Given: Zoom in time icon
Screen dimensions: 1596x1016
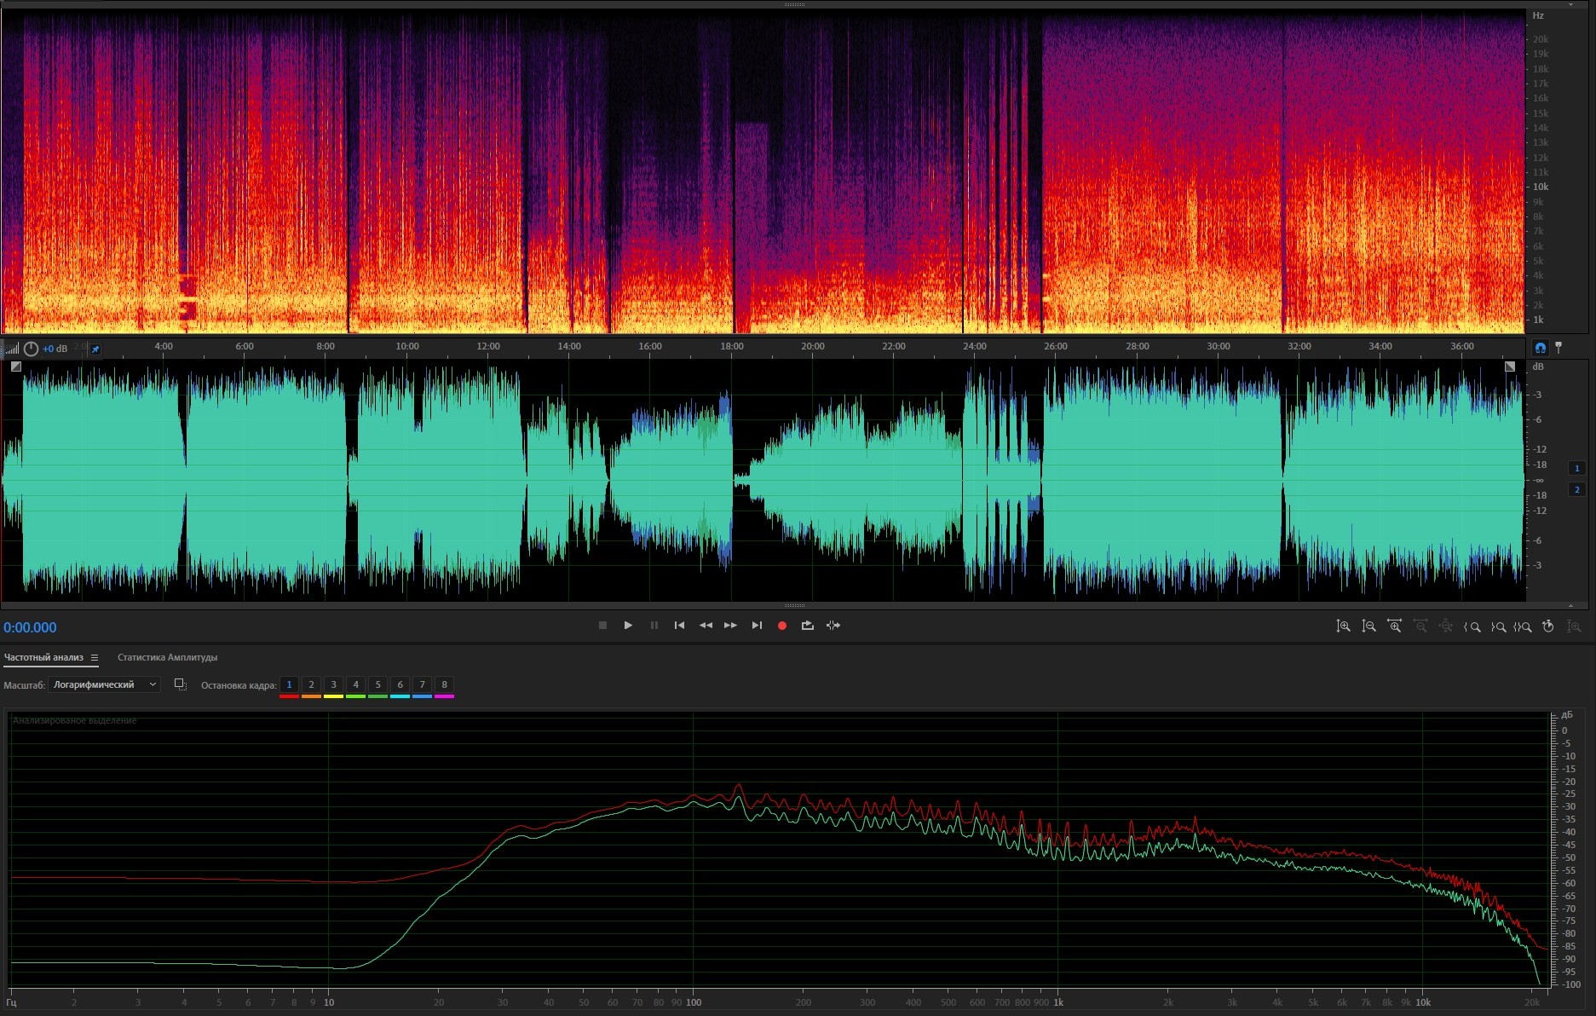Looking at the screenshot, I should pyautogui.click(x=1394, y=626).
